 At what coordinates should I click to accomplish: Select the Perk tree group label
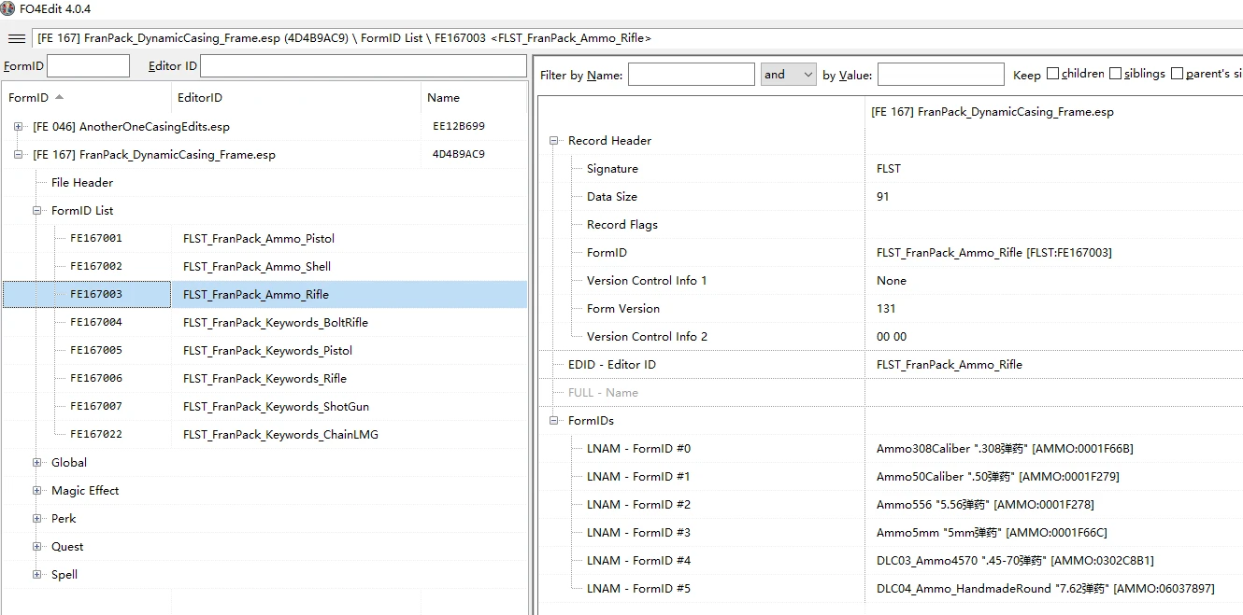64,518
